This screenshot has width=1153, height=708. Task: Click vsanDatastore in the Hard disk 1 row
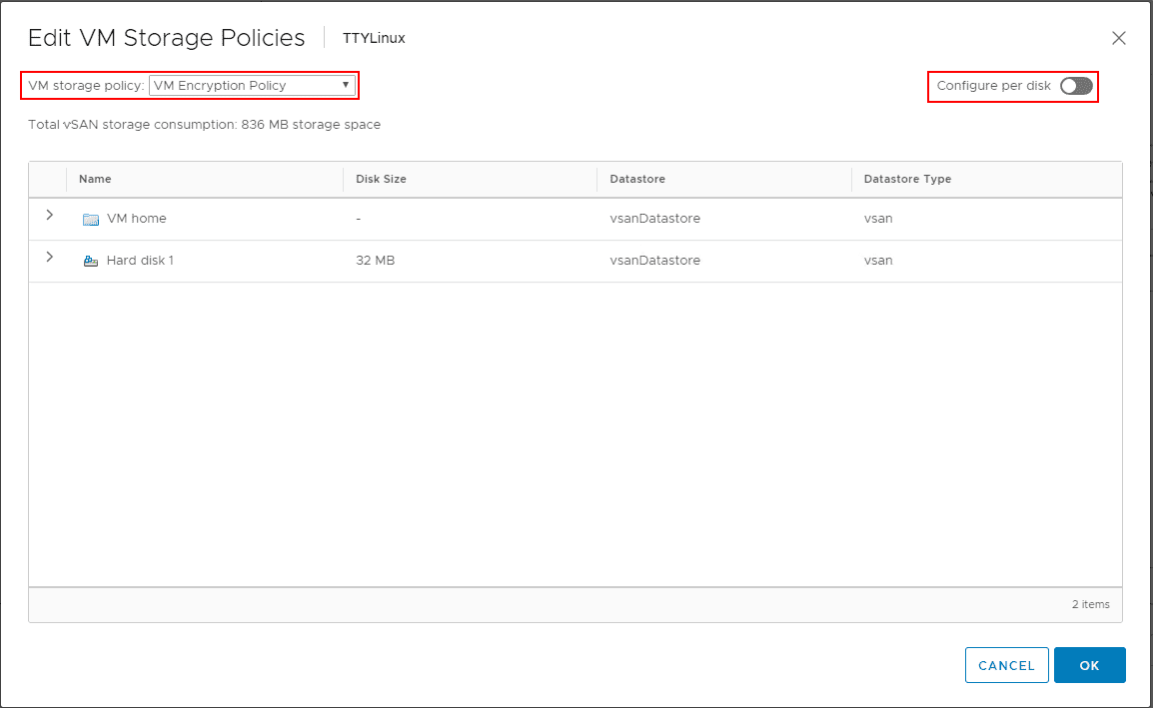point(654,261)
